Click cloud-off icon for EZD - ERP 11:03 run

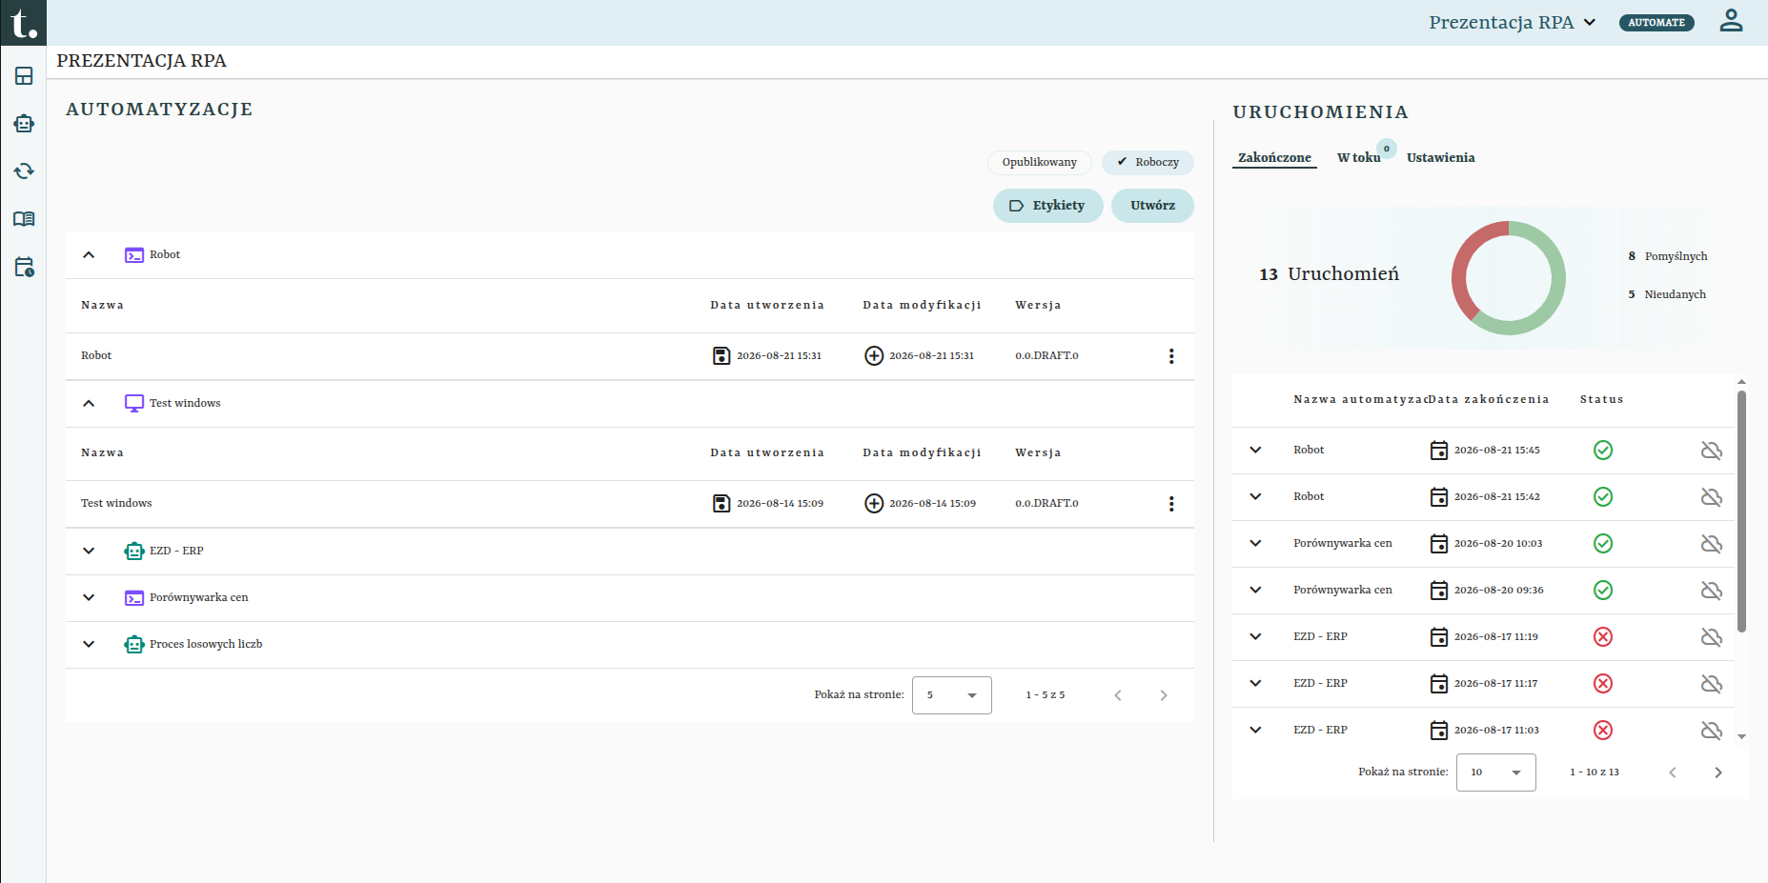(1712, 731)
